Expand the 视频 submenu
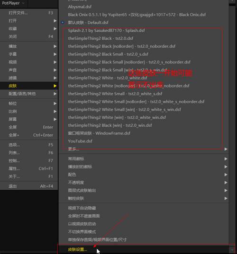Viewport: 237px width, 254px height. 29,62
